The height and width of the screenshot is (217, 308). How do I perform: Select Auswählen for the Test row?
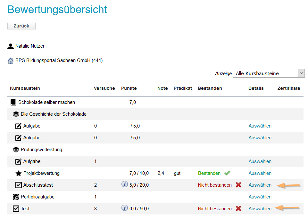tap(260, 208)
